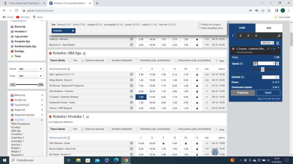Image resolution: width=293 pixels, height=164 pixels.
Task: Open statistics icon for Split - Igokea match
Action: [x=132, y=74]
